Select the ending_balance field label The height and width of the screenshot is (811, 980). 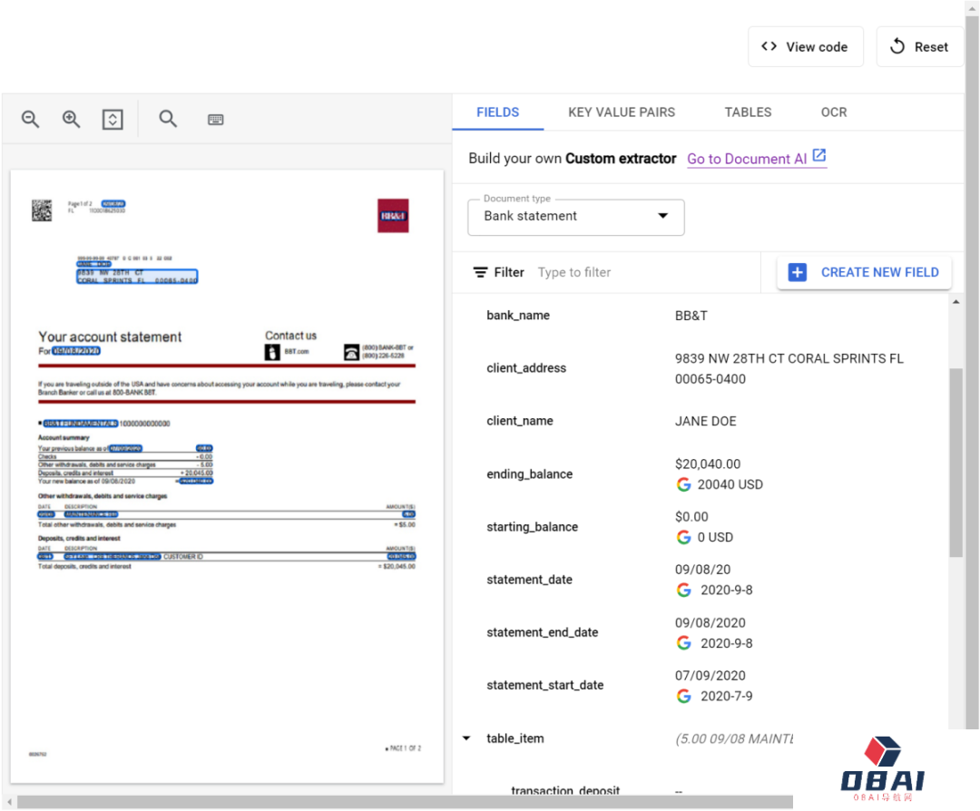coord(529,474)
